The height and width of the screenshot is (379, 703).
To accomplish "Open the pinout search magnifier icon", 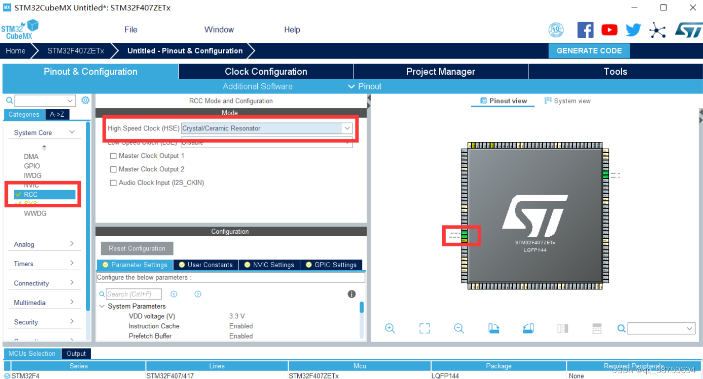I will click(621, 328).
